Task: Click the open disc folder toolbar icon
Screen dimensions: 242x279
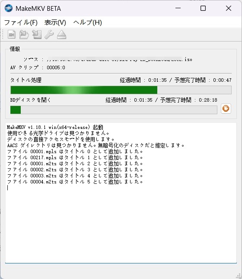Action: [24, 35]
